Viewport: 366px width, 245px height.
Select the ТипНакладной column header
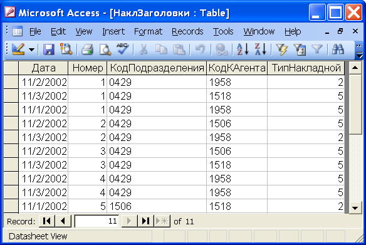pyautogui.click(x=306, y=68)
